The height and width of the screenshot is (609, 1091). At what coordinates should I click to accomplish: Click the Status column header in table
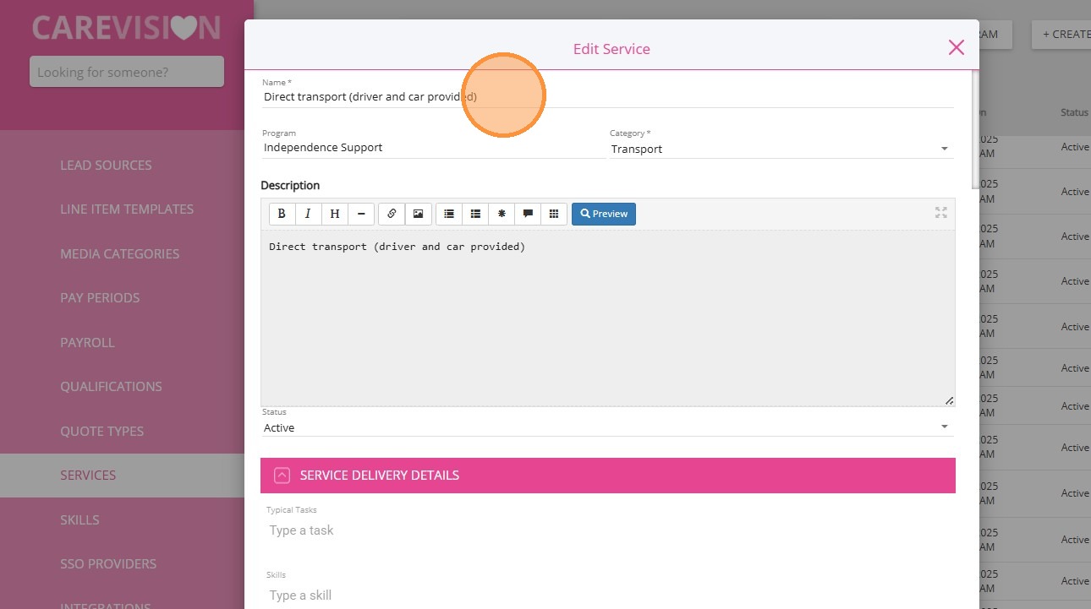pos(1074,112)
